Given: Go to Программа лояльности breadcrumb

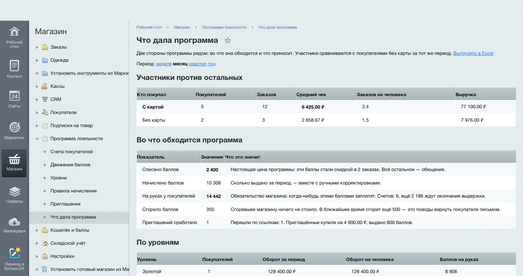Looking at the screenshot, I should click(224, 27).
